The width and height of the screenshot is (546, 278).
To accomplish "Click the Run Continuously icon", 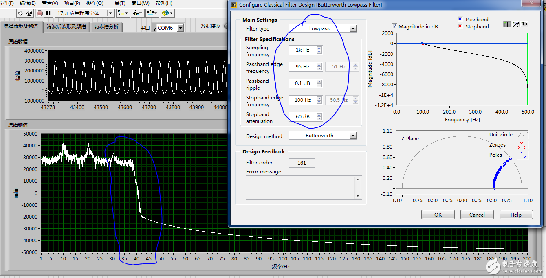I will (x=30, y=13).
